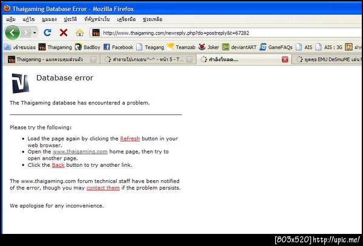Switch to the EMU DeSmuME tab

tap(327, 59)
